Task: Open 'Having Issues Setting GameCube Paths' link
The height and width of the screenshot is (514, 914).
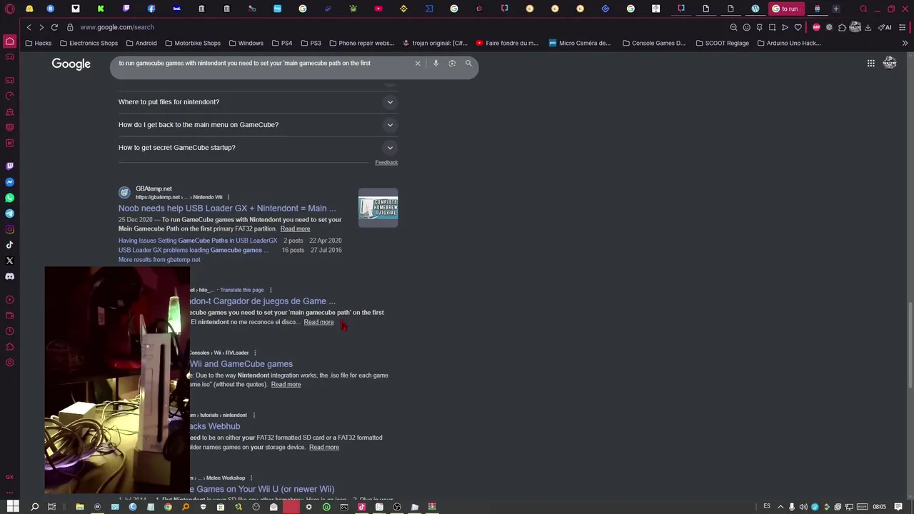Action: coord(198,241)
